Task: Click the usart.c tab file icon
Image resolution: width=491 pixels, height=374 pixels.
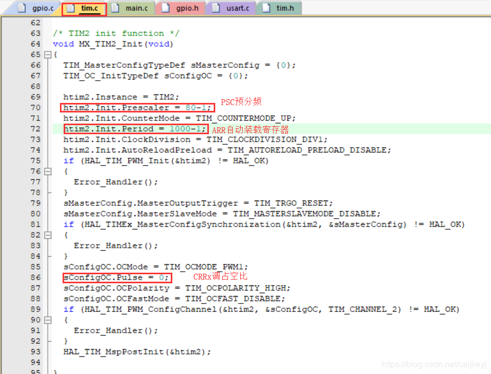Action: (x=215, y=8)
